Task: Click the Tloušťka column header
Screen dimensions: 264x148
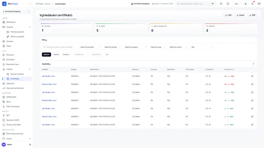Action: point(209,69)
